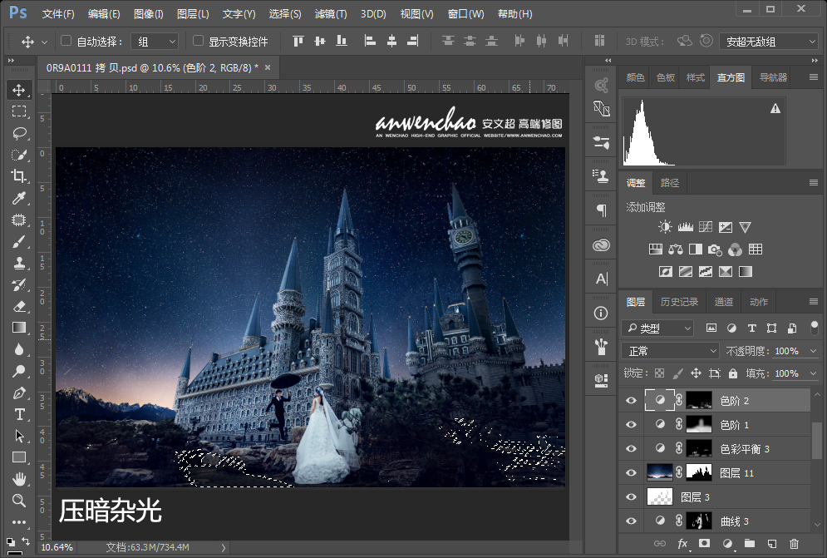
Task: Open the 正常 blend mode dropdown
Action: pos(671,351)
